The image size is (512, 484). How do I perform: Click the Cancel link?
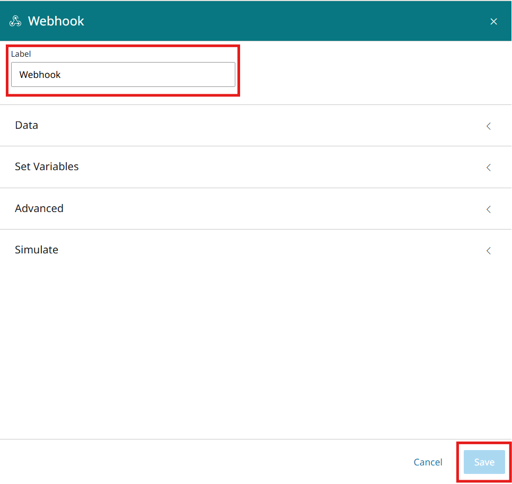[x=428, y=462]
